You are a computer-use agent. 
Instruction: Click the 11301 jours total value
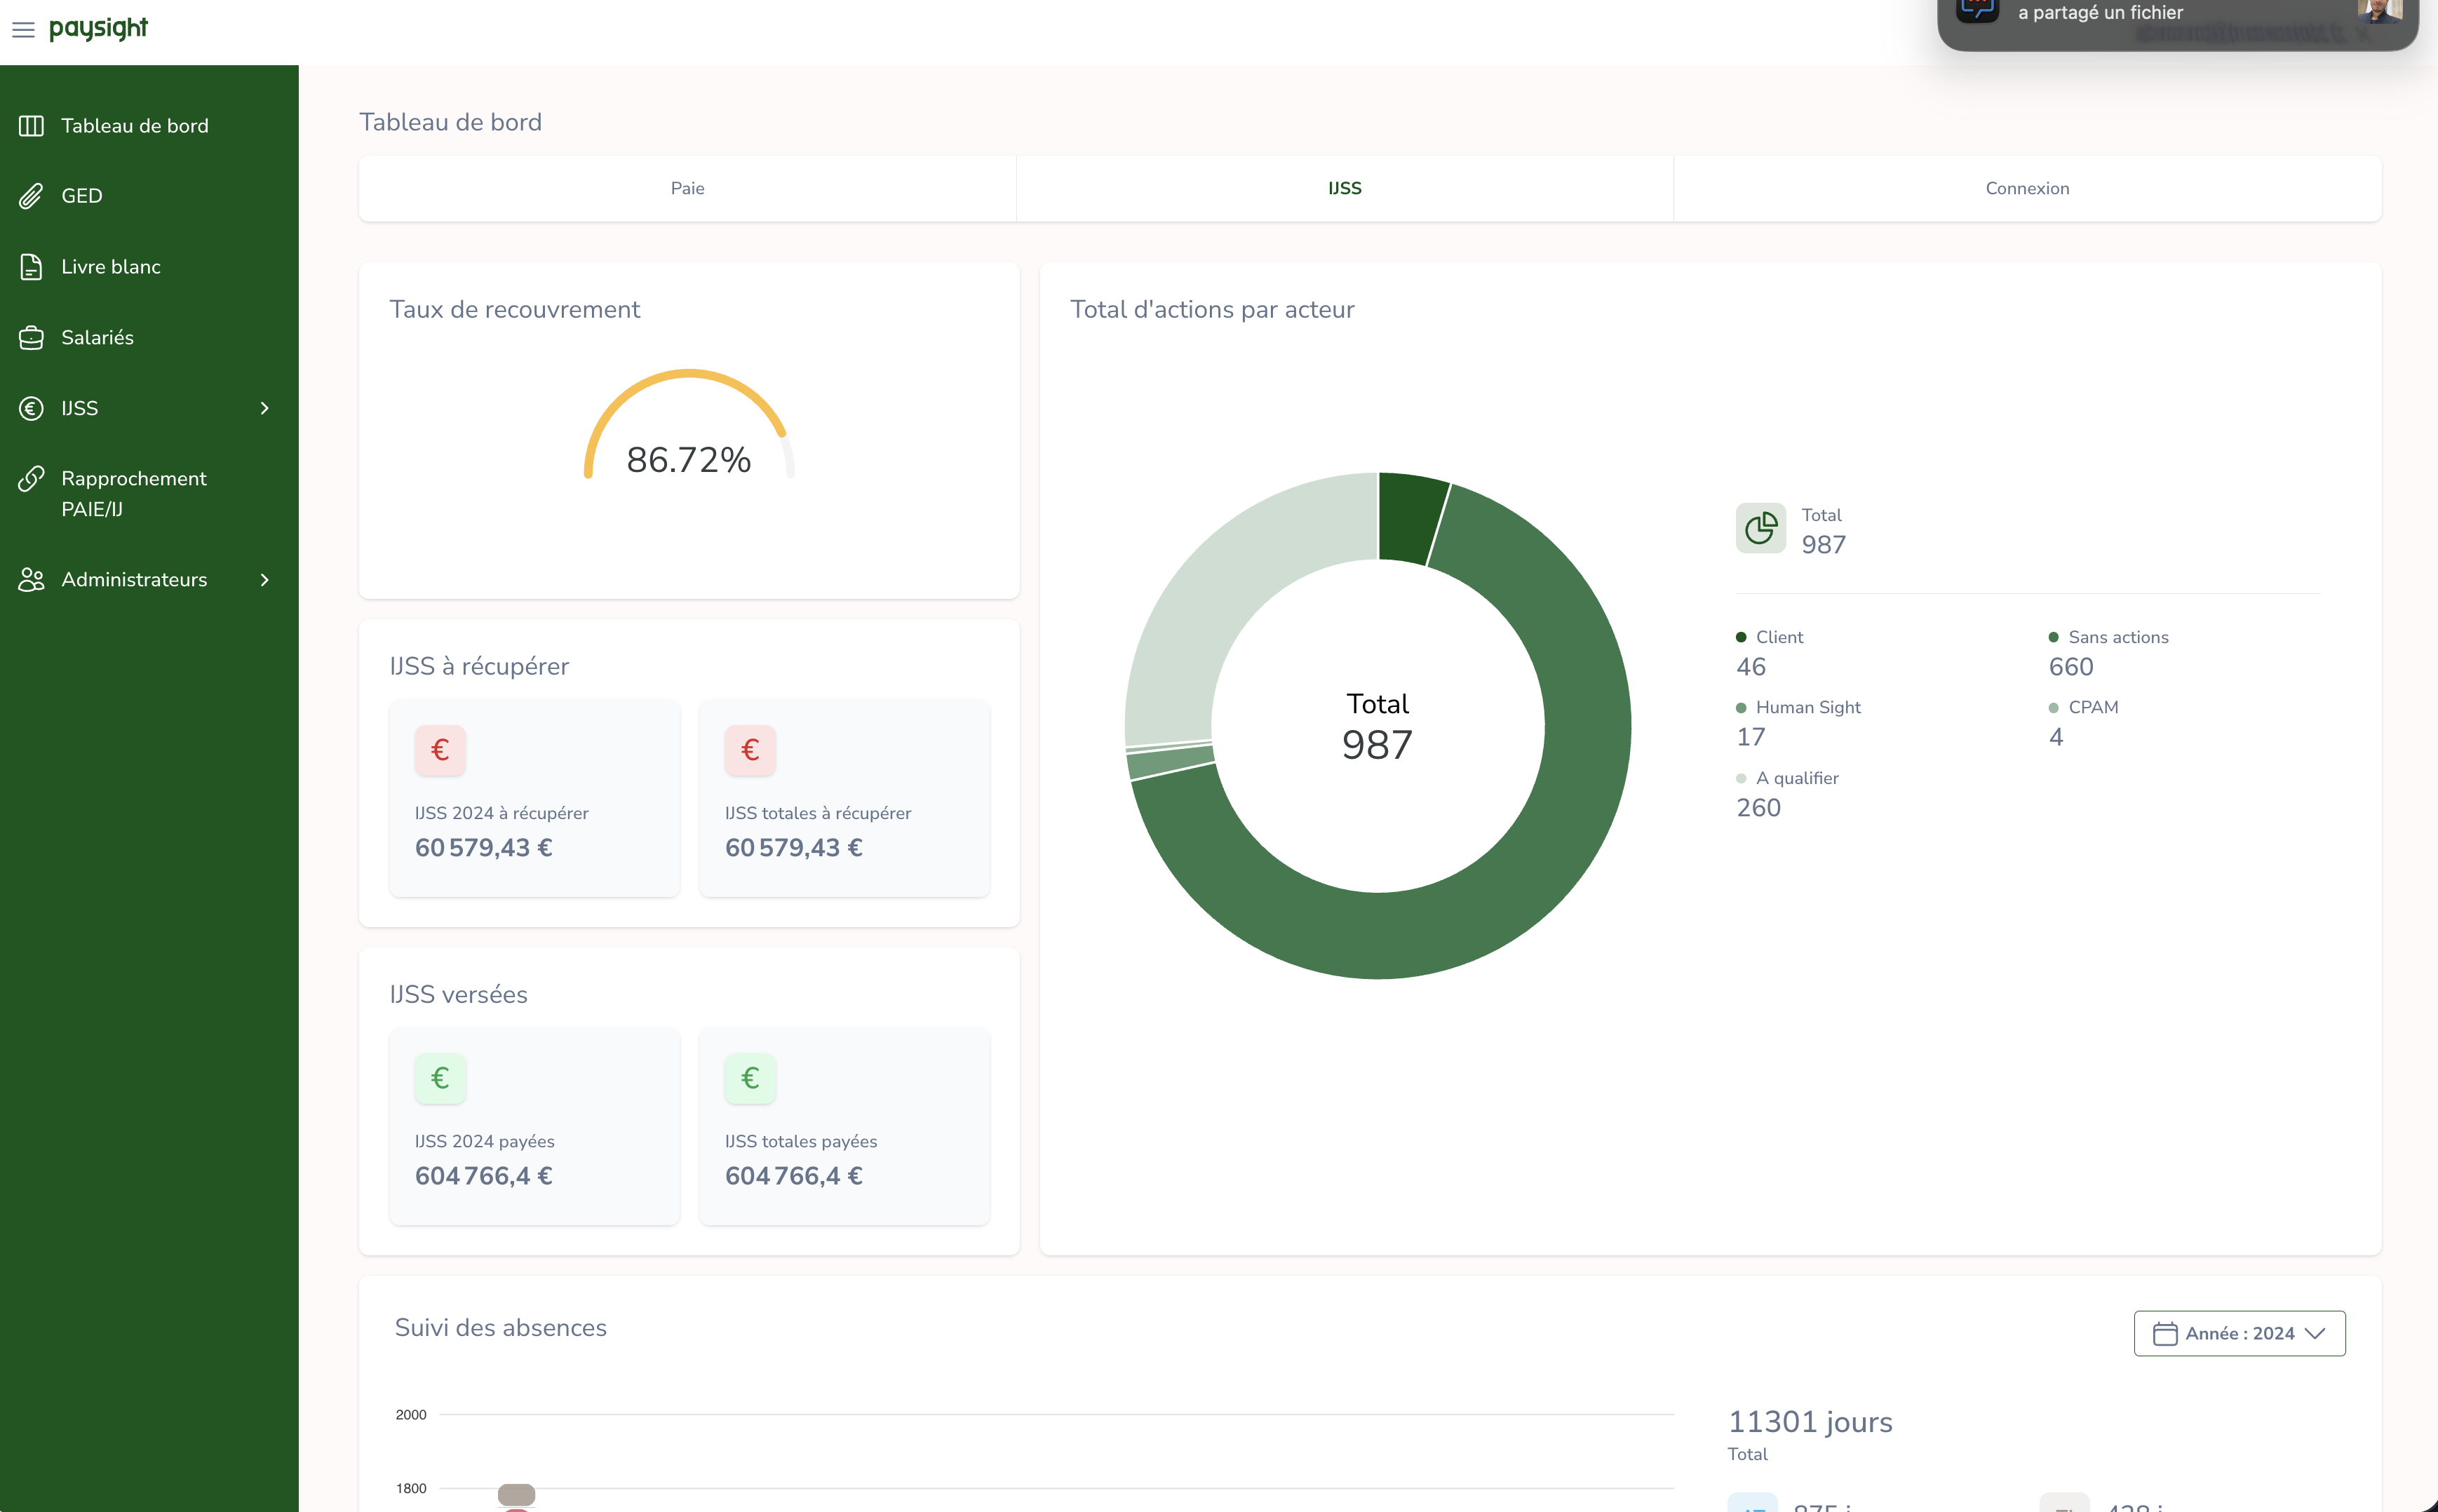(1810, 1422)
